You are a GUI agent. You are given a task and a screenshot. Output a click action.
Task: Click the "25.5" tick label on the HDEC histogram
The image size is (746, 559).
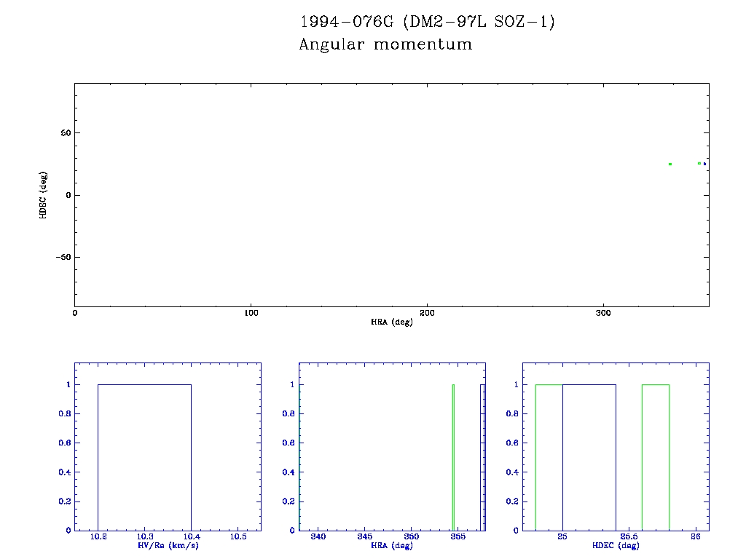(x=629, y=537)
